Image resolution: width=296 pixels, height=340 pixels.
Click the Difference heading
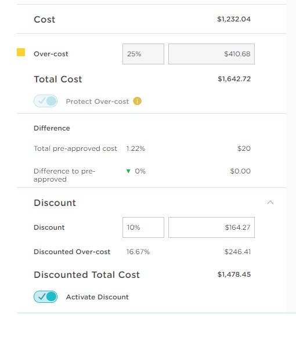(x=52, y=128)
